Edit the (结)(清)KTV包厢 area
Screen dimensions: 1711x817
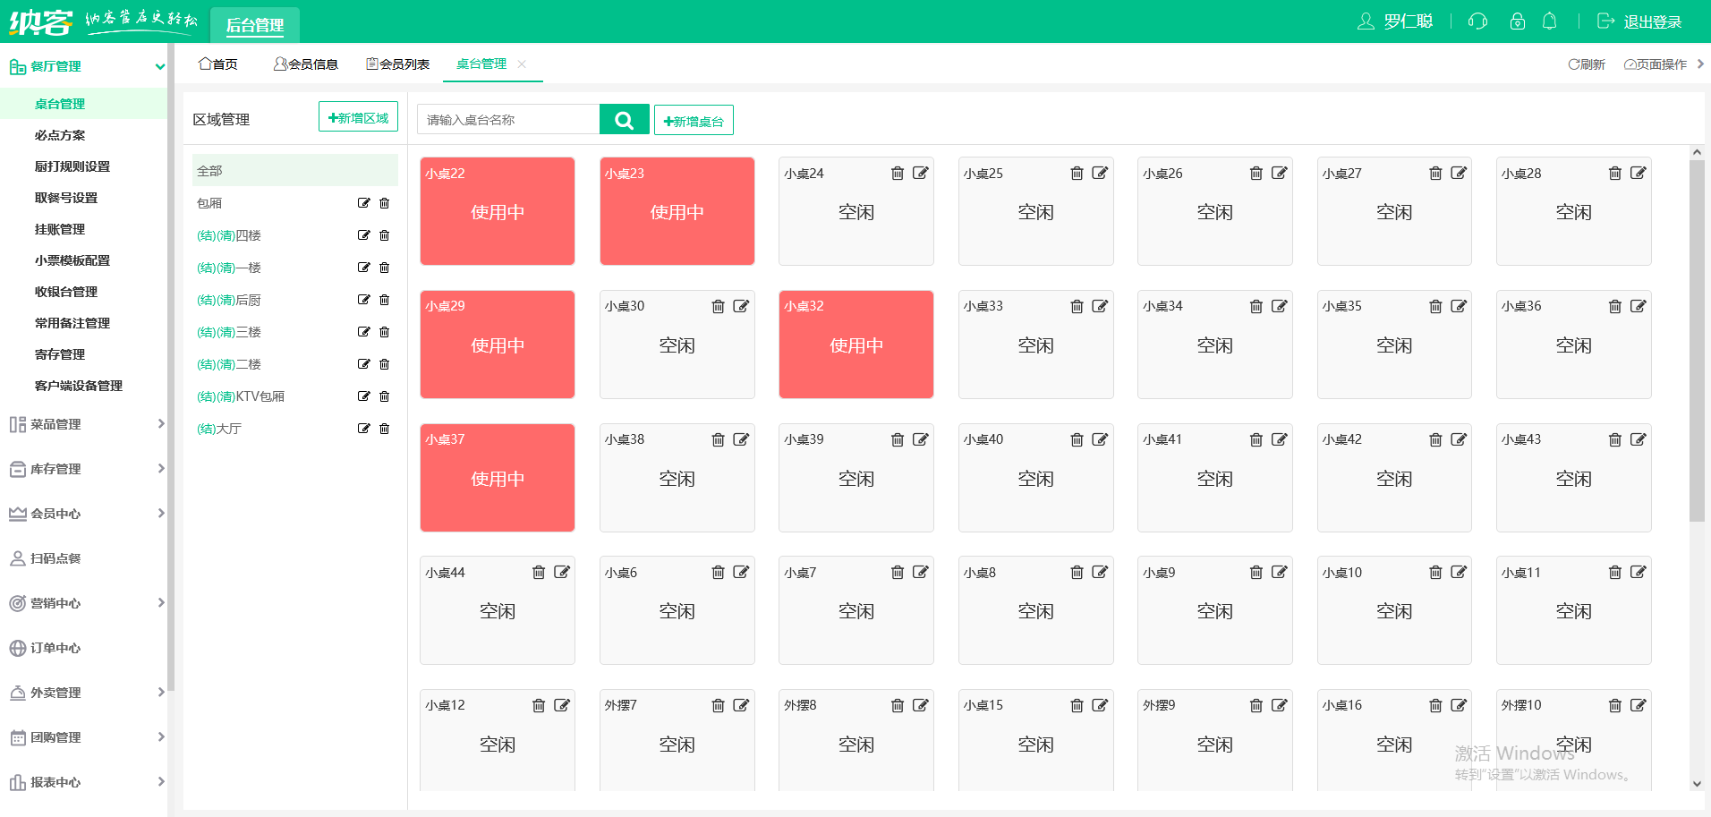tap(363, 396)
